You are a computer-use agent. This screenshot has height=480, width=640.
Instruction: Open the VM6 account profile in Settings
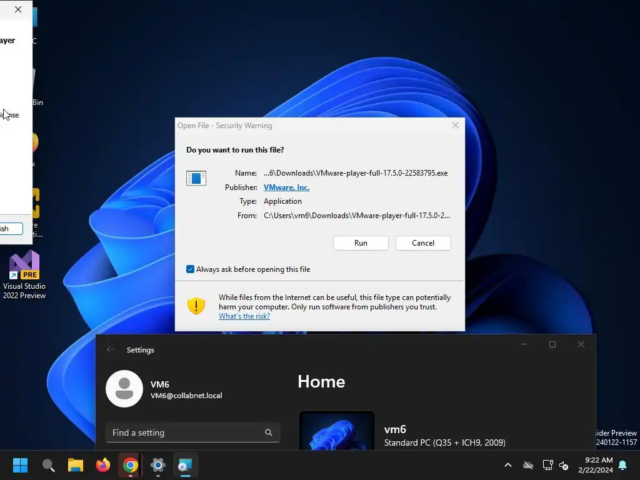tap(164, 389)
